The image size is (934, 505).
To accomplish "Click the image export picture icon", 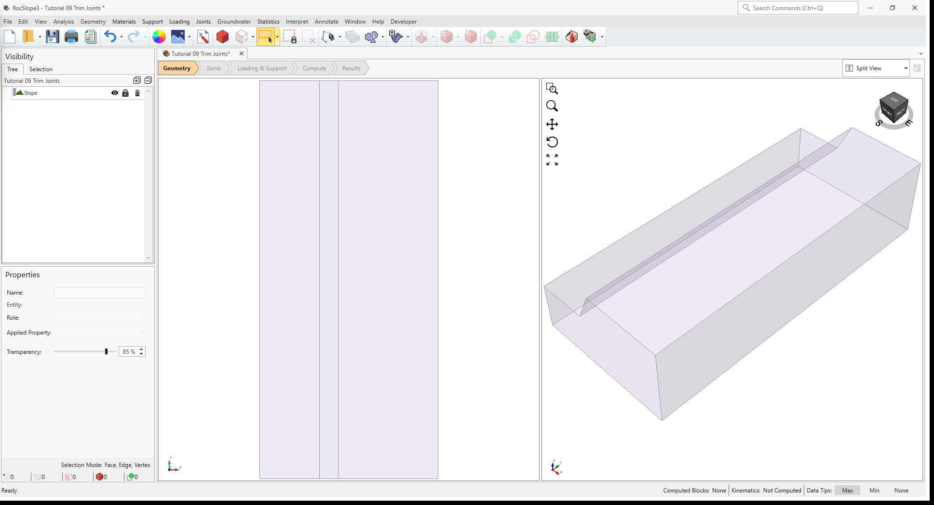I will point(178,37).
